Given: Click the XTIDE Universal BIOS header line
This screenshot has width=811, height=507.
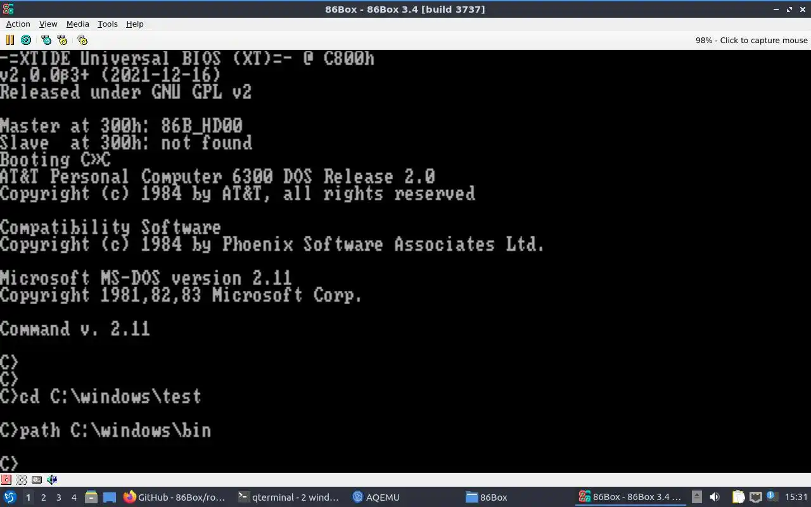Looking at the screenshot, I should click(x=187, y=59).
